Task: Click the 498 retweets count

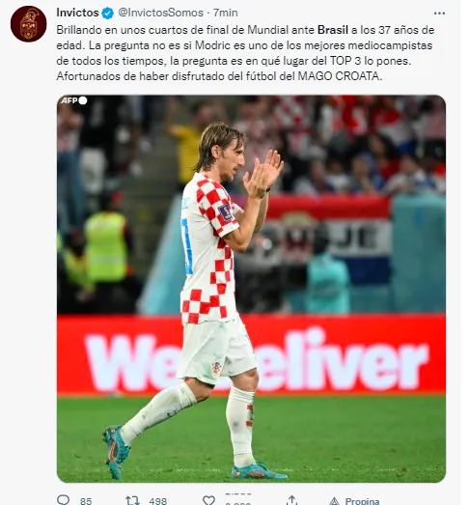Action: pos(157,501)
